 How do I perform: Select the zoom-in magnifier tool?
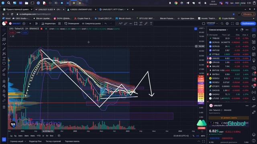[4, 75]
